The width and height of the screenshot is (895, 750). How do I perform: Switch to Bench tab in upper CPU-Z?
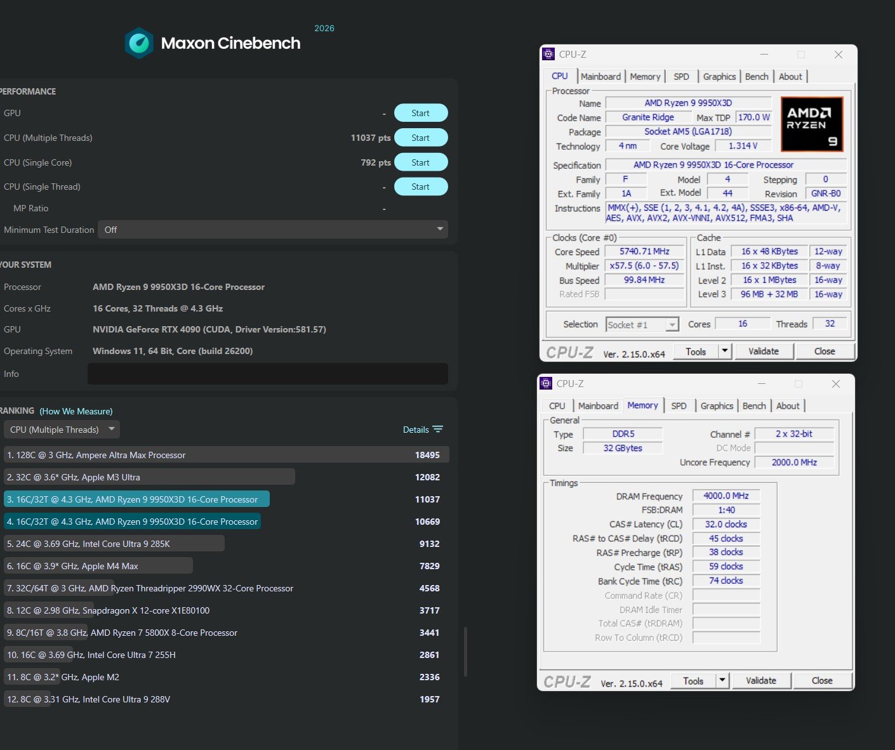coord(757,77)
